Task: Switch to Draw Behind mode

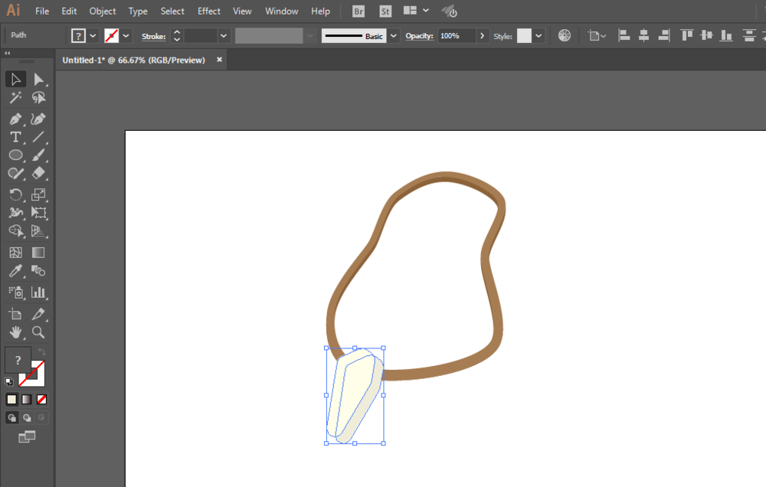Action: (27, 417)
